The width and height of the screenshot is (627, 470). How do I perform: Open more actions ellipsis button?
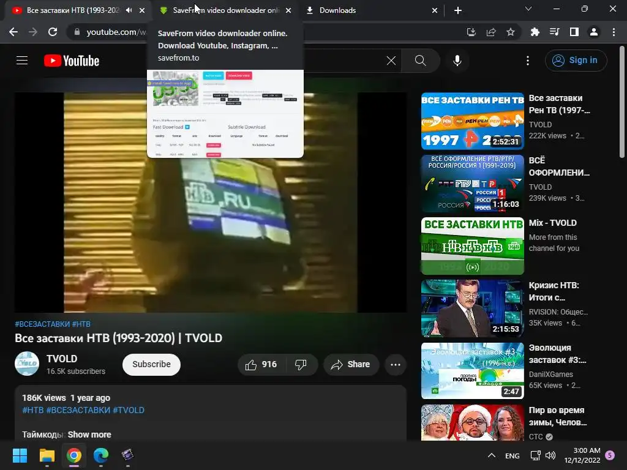click(x=395, y=365)
